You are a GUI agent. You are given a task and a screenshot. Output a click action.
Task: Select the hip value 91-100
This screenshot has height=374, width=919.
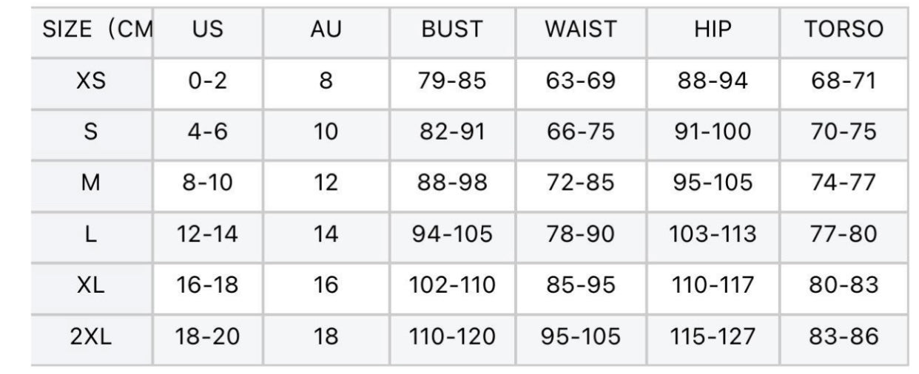pyautogui.click(x=713, y=132)
